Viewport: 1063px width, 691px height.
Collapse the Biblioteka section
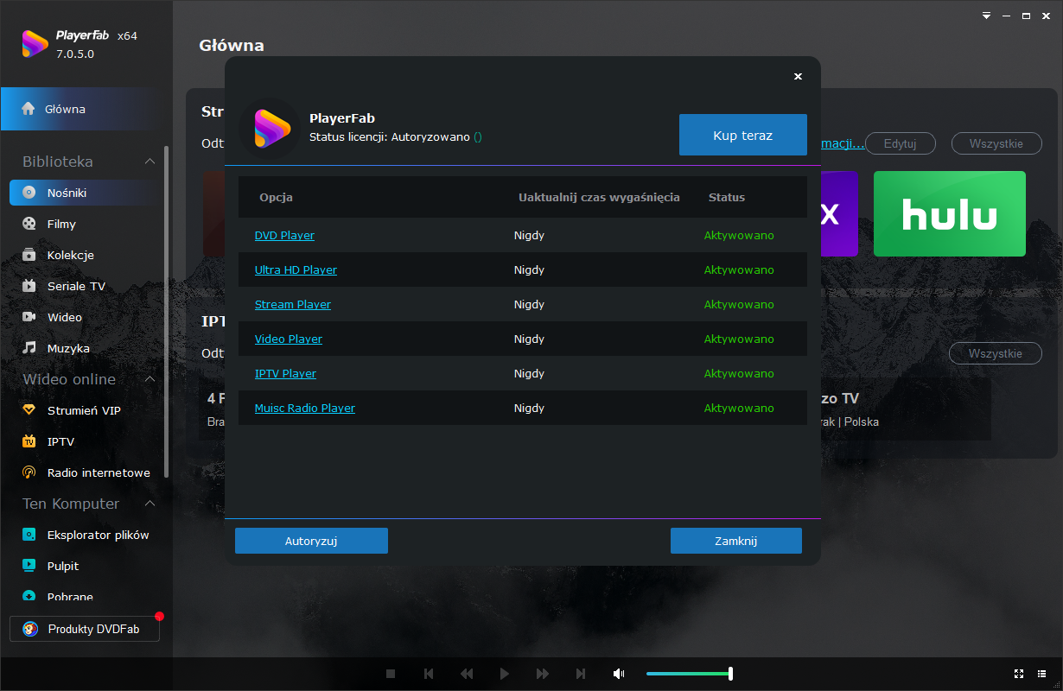coord(150,162)
